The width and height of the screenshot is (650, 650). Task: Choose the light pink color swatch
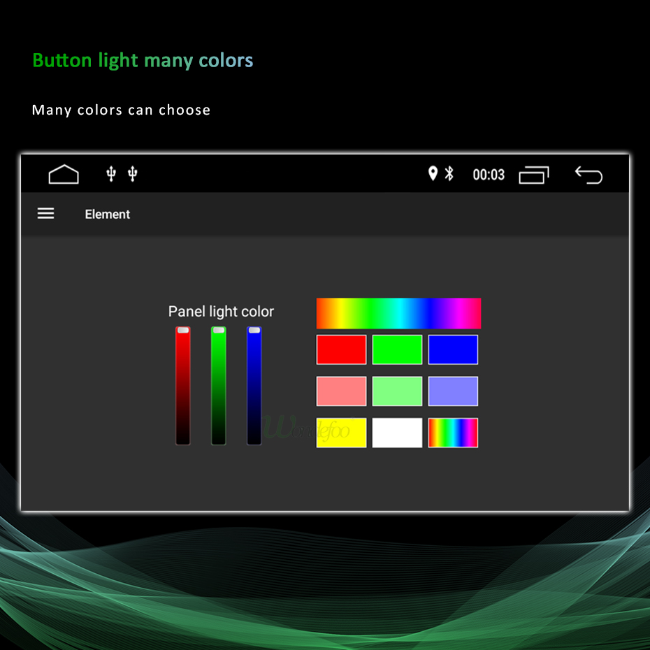point(341,391)
